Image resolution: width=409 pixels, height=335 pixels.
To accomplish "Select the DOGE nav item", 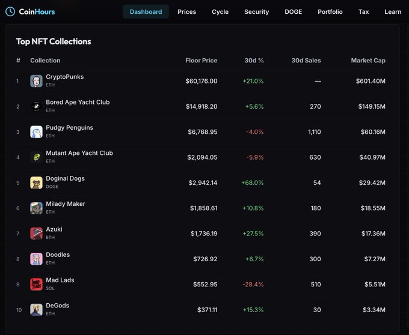I will (x=294, y=12).
